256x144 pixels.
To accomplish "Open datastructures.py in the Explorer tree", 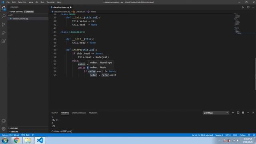I will [x=20, y=19].
